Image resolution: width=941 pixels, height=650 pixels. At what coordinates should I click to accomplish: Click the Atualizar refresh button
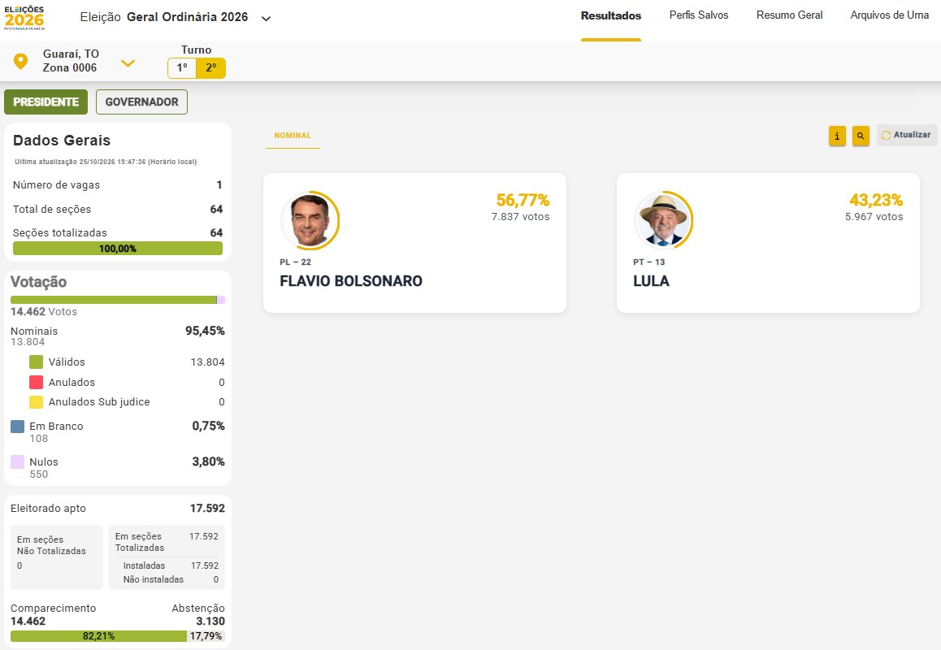[x=907, y=135]
